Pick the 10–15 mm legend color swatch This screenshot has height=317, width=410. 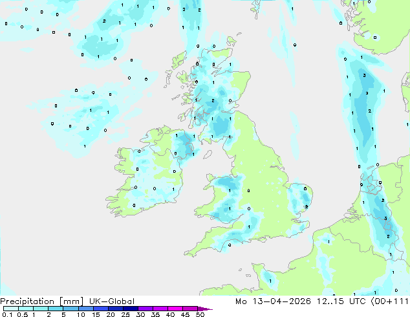(x=85, y=309)
